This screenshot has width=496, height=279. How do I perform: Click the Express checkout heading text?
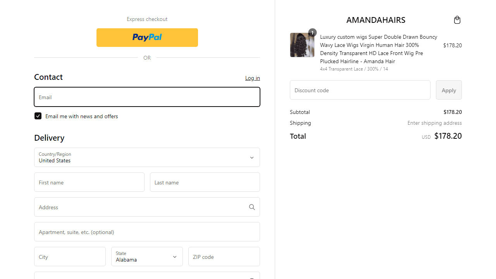(147, 19)
